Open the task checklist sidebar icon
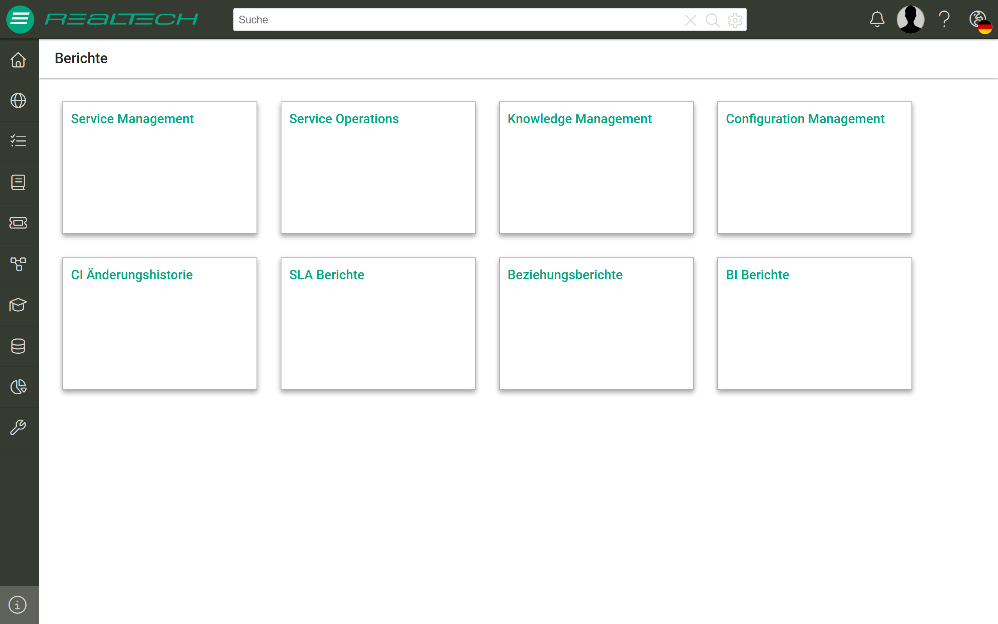 18,141
